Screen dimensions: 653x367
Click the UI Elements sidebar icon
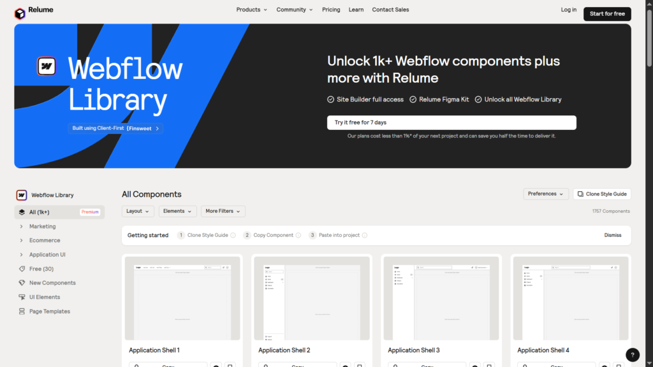click(x=22, y=297)
